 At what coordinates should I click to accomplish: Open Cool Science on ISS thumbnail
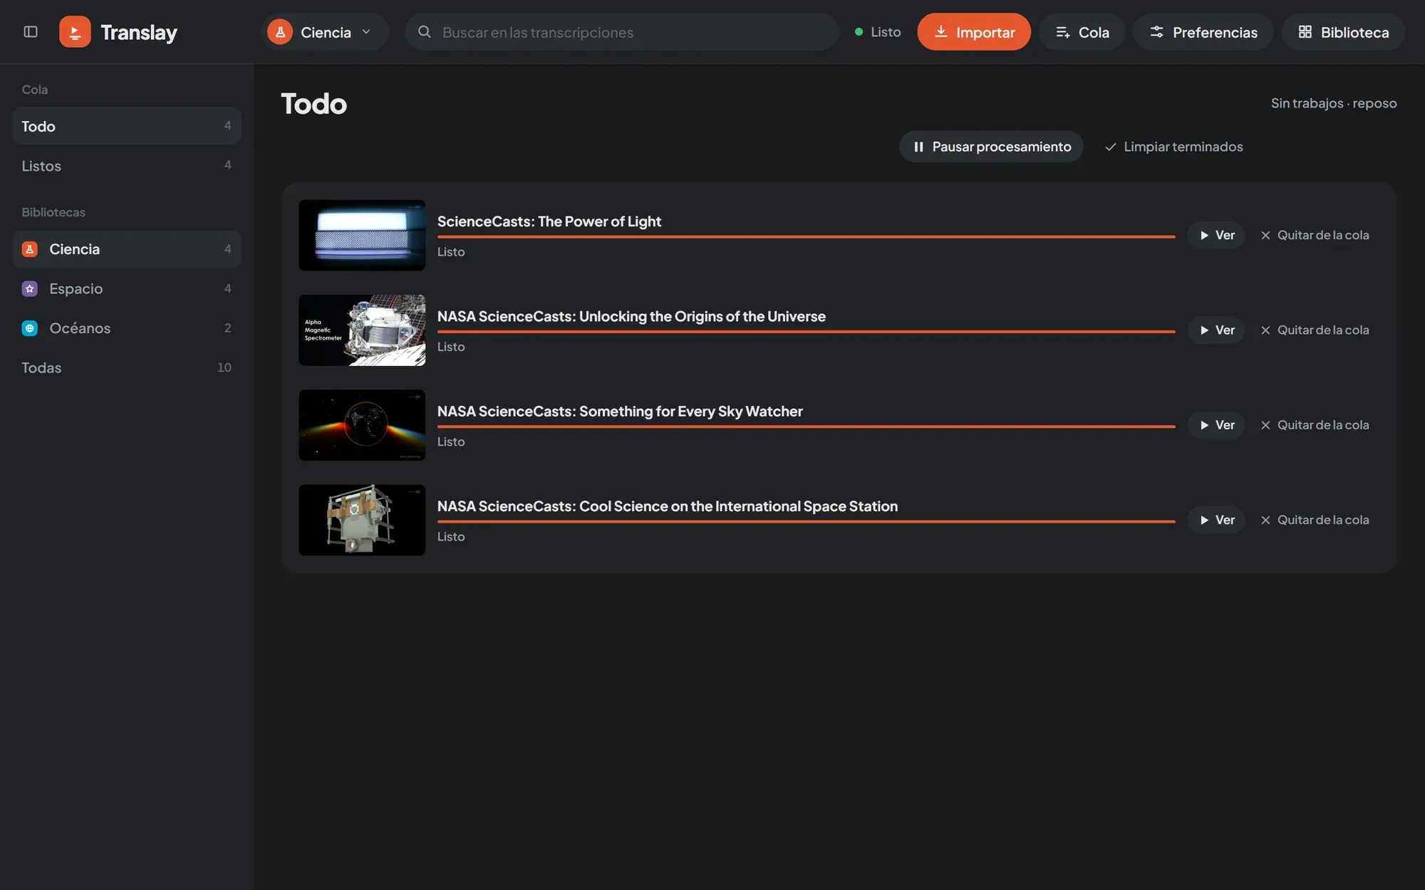(362, 520)
